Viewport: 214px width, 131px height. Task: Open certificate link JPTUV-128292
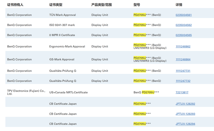(x=185, y=104)
